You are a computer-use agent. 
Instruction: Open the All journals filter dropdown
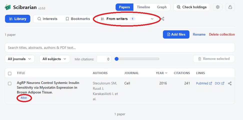(20, 59)
